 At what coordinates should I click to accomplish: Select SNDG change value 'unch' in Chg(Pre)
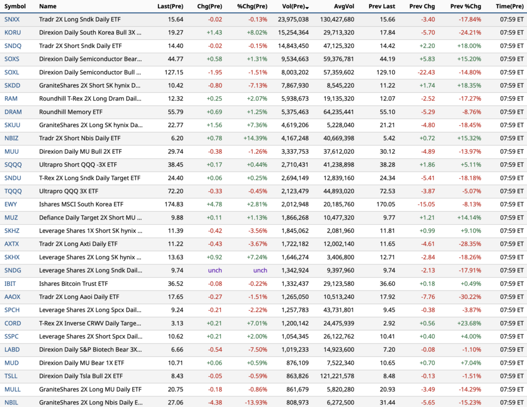point(215,270)
